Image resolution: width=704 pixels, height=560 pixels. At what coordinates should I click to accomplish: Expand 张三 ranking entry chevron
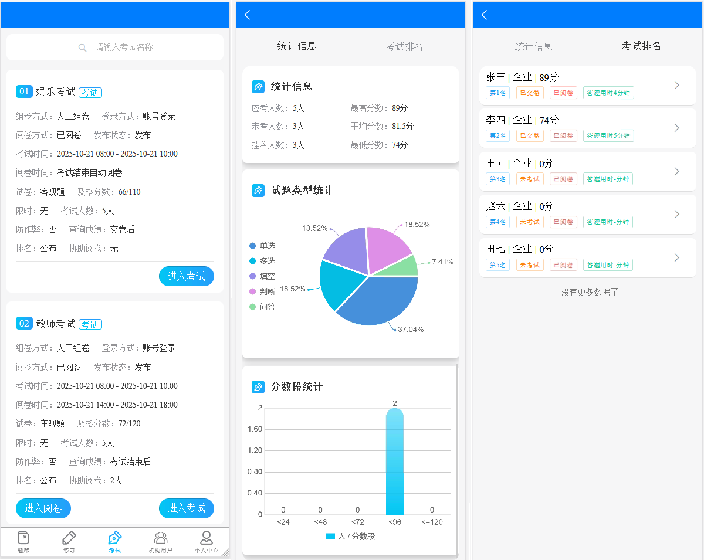[x=676, y=86]
